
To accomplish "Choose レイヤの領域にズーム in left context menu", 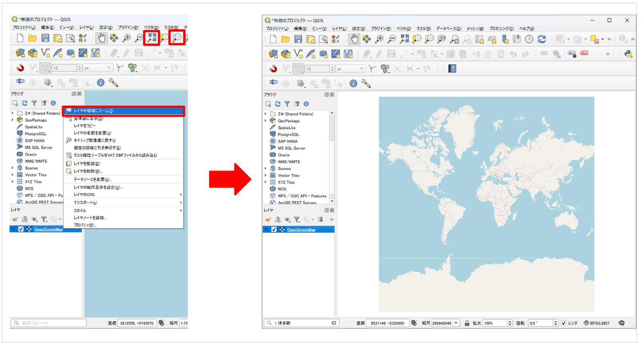I will tap(124, 111).
